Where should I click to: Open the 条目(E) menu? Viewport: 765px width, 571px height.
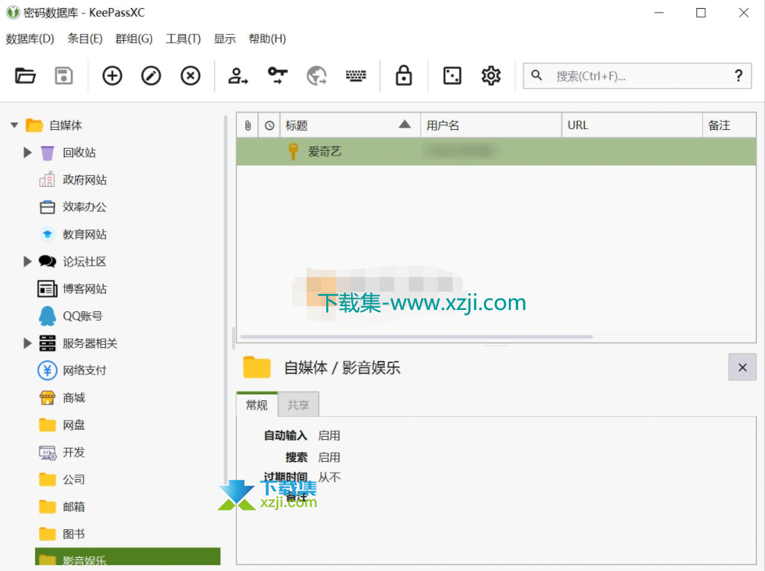(x=85, y=39)
